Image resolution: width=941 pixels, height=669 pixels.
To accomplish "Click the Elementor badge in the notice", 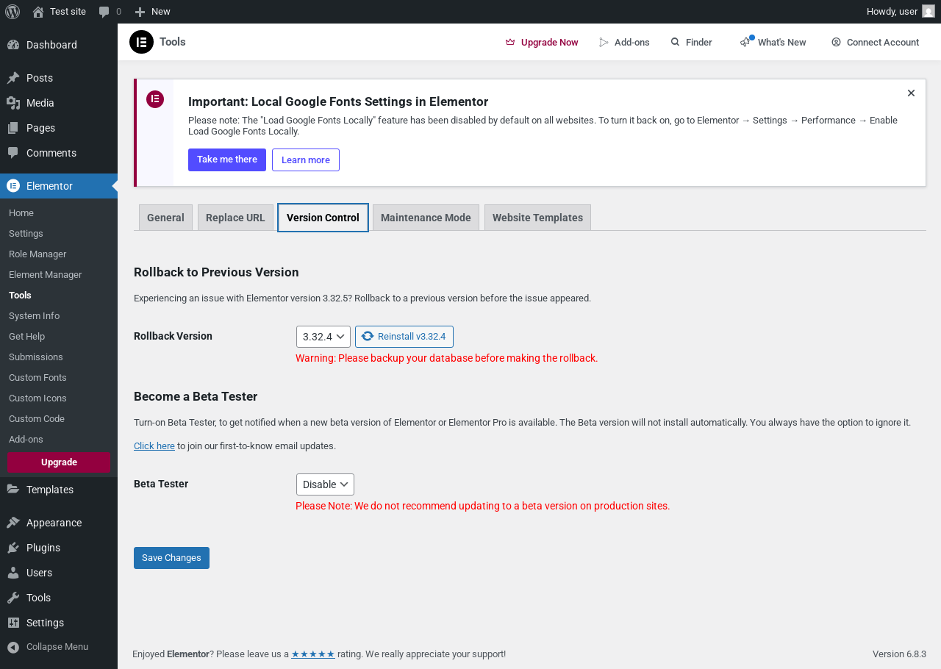I will coord(155,99).
